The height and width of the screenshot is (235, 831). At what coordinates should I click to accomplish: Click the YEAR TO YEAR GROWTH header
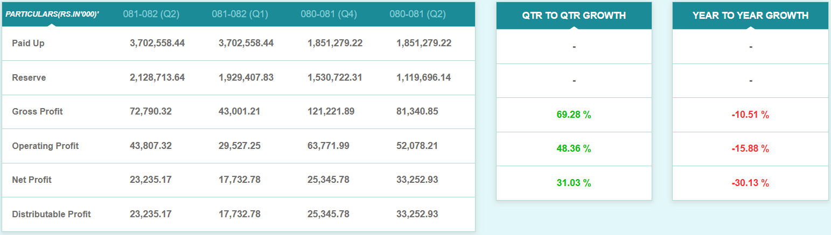[750, 16]
